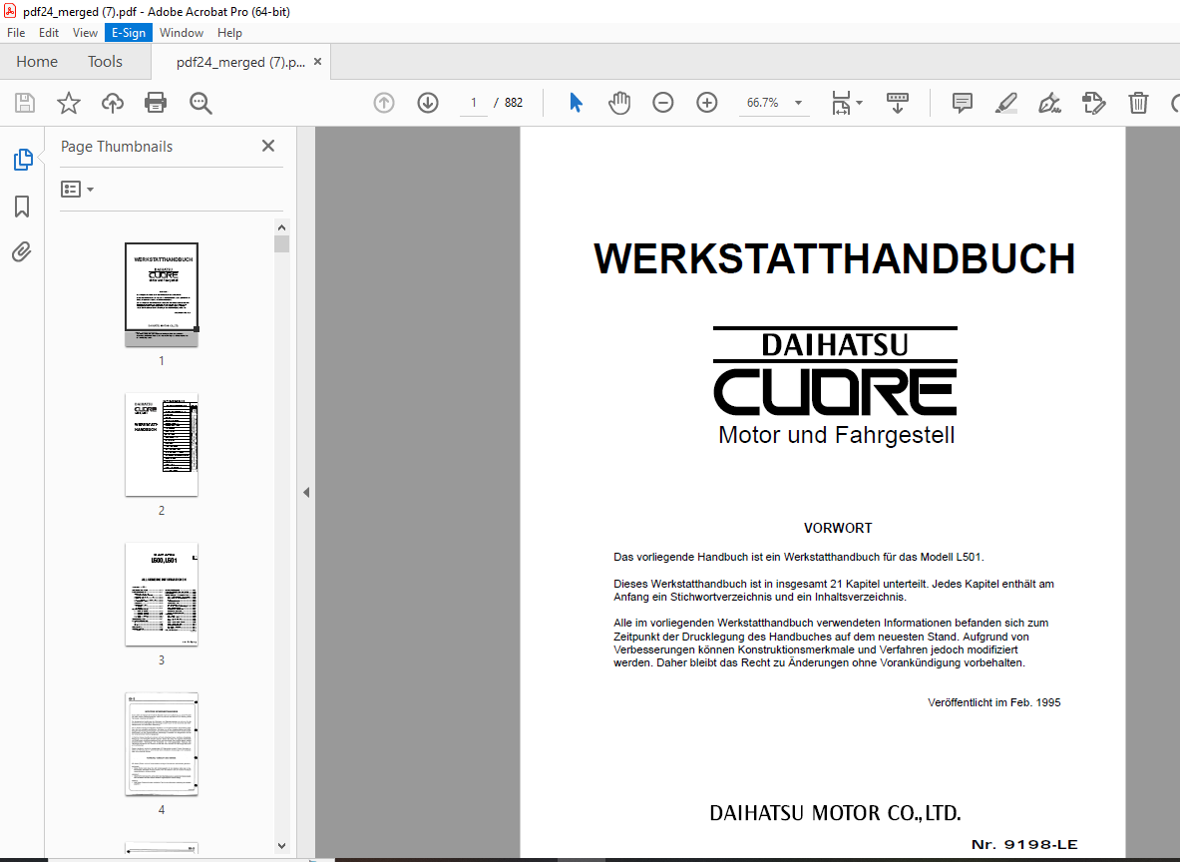Click the upload to cloud icon
This screenshot has width=1180, height=862.
pyautogui.click(x=113, y=103)
